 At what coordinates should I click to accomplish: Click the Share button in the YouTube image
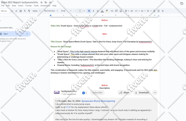click(124, 93)
